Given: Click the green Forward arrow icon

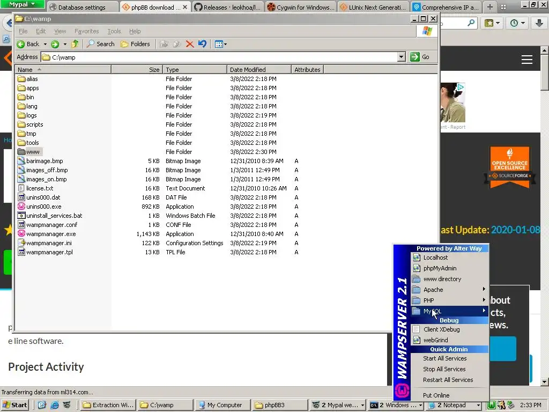Looking at the screenshot, I should point(55,44).
